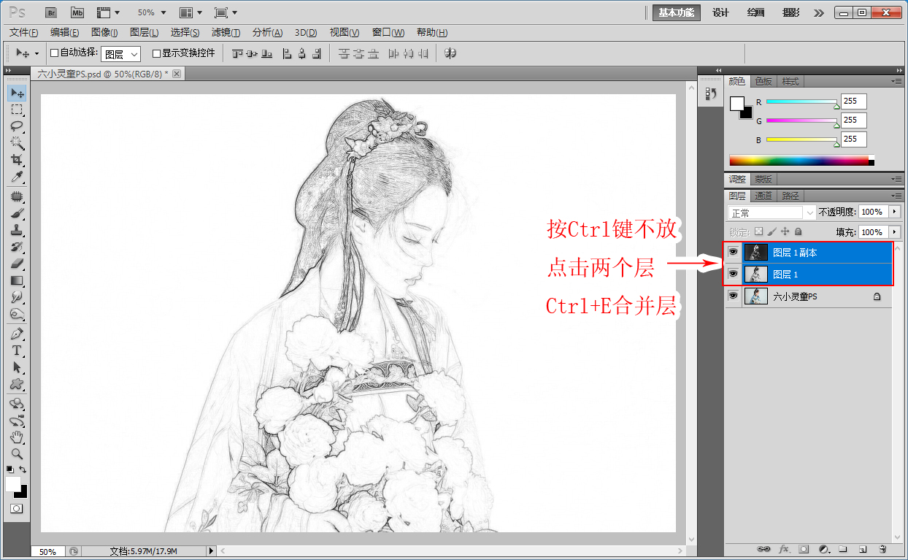Screen dimensions: 908x560
Task: Select the Pen tool
Action: coord(17,334)
